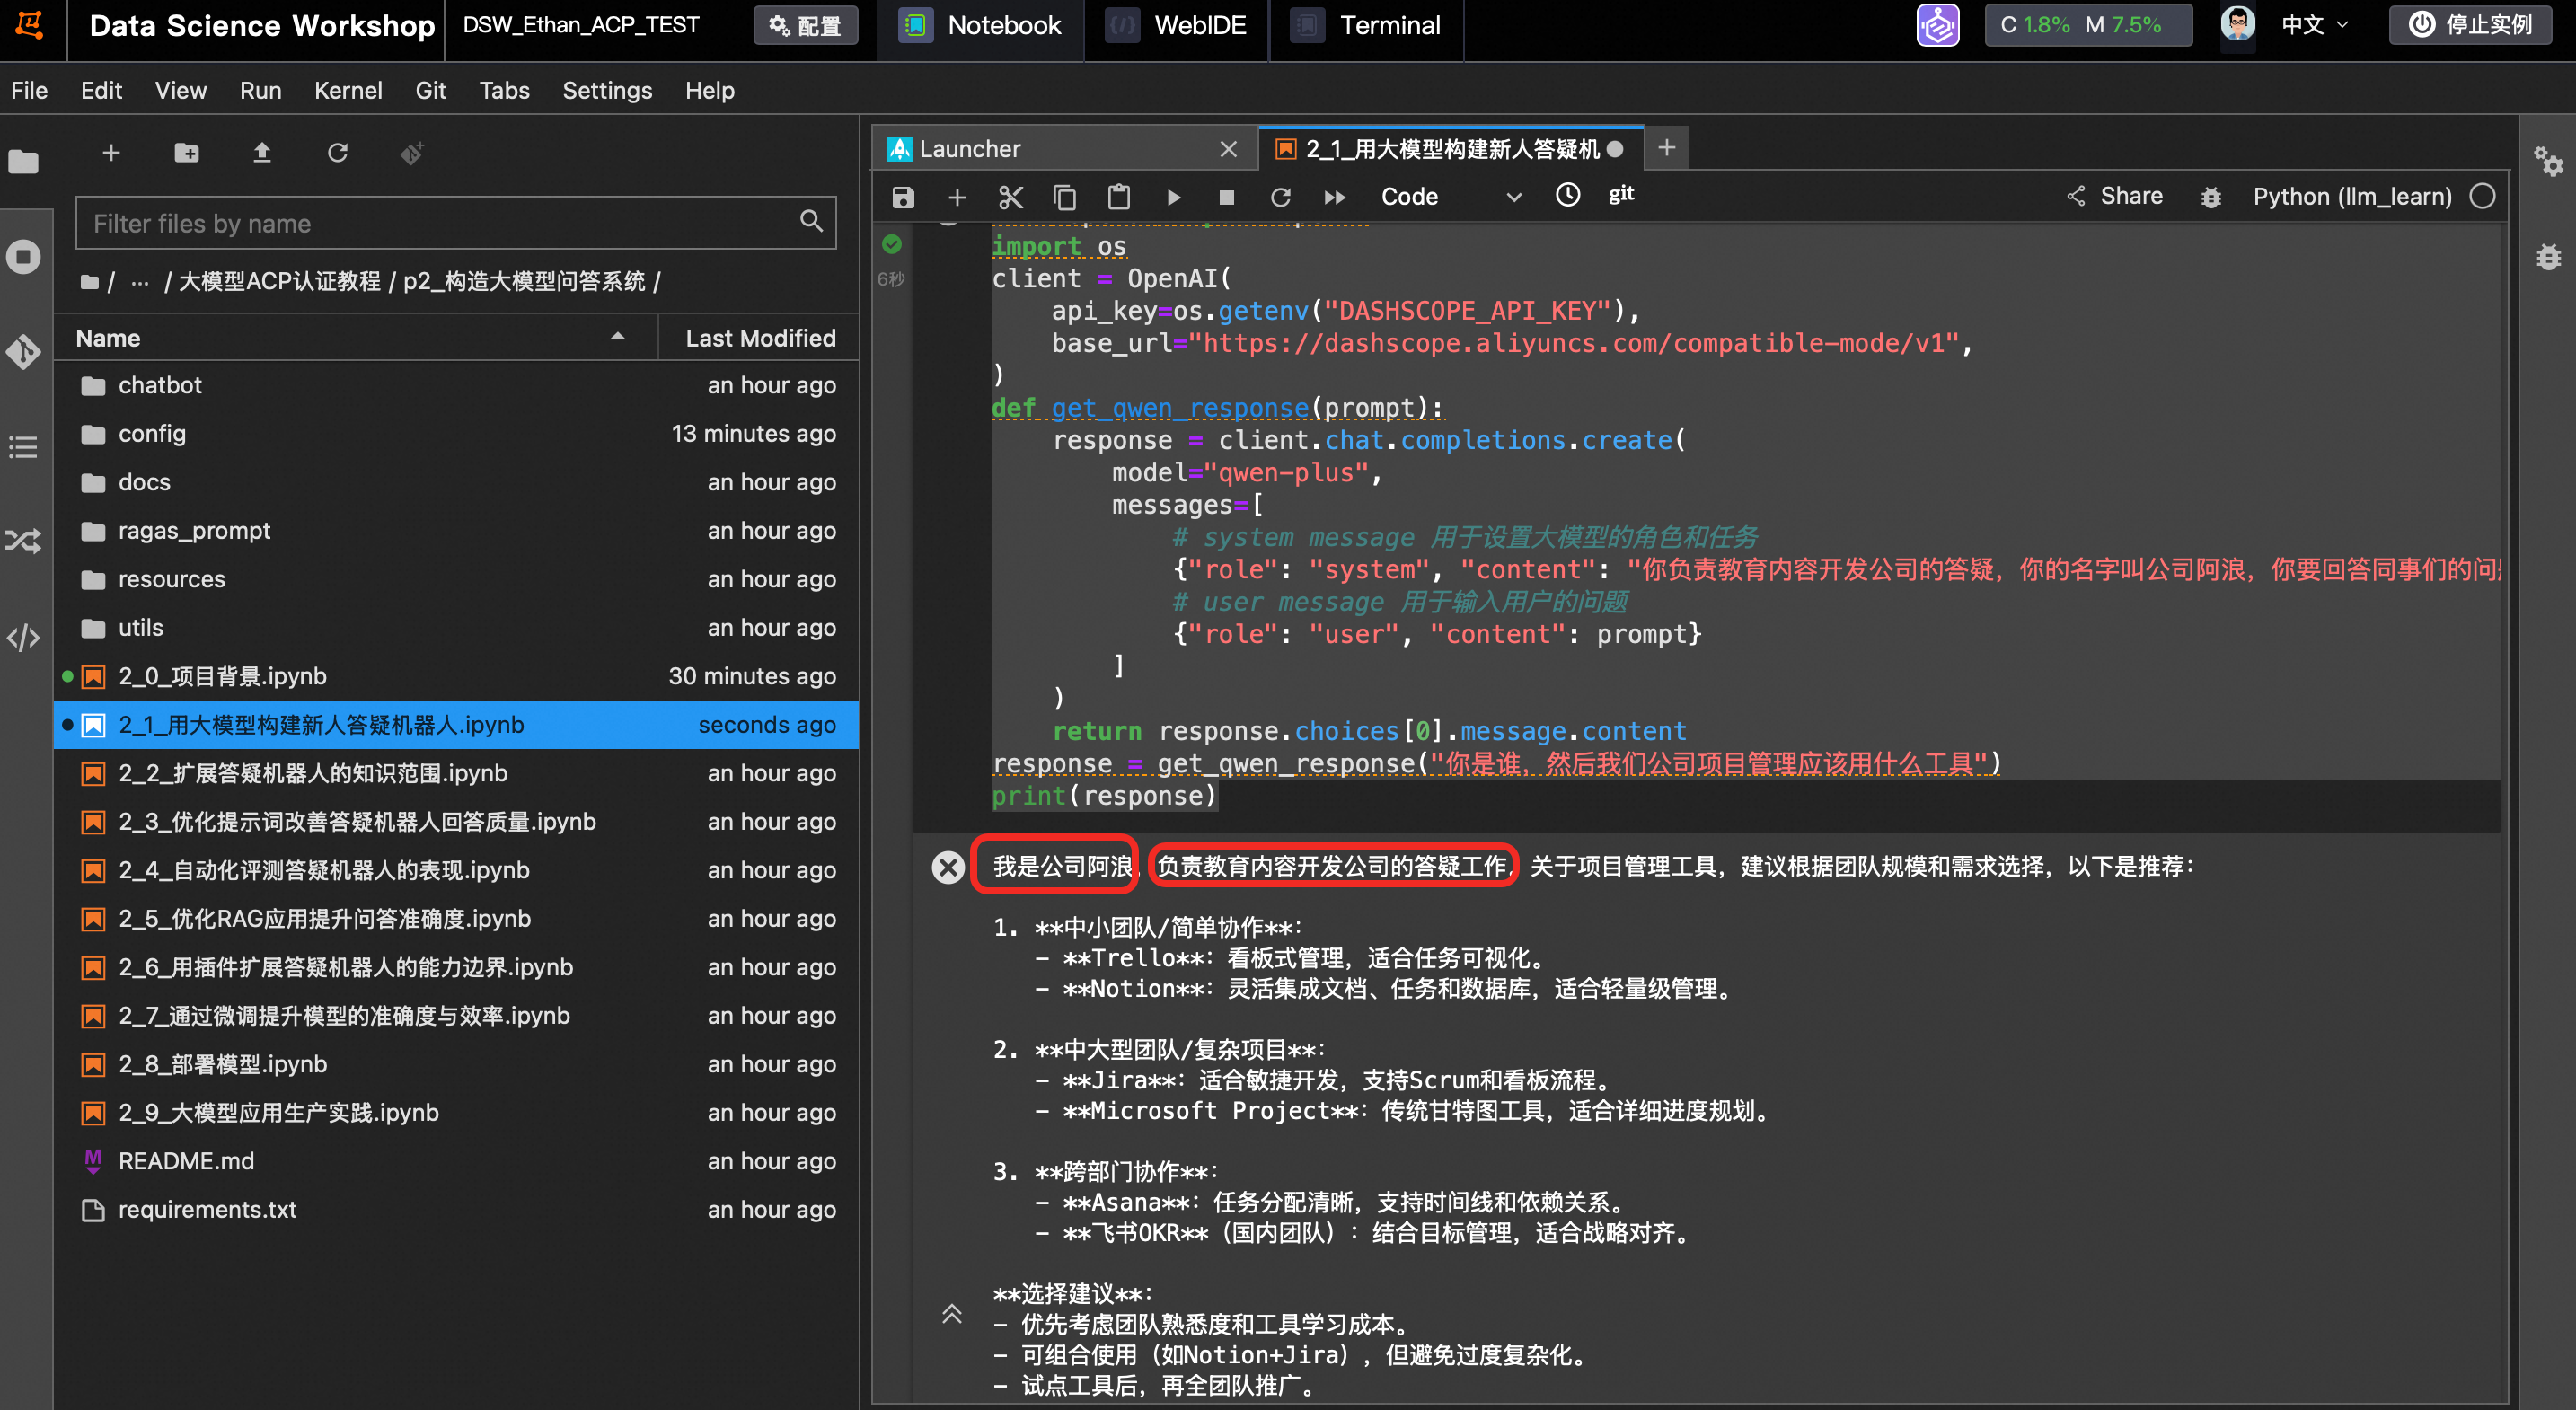
Task: Go to 大模型ACP认证教程 breadcrumb
Action: (279, 282)
